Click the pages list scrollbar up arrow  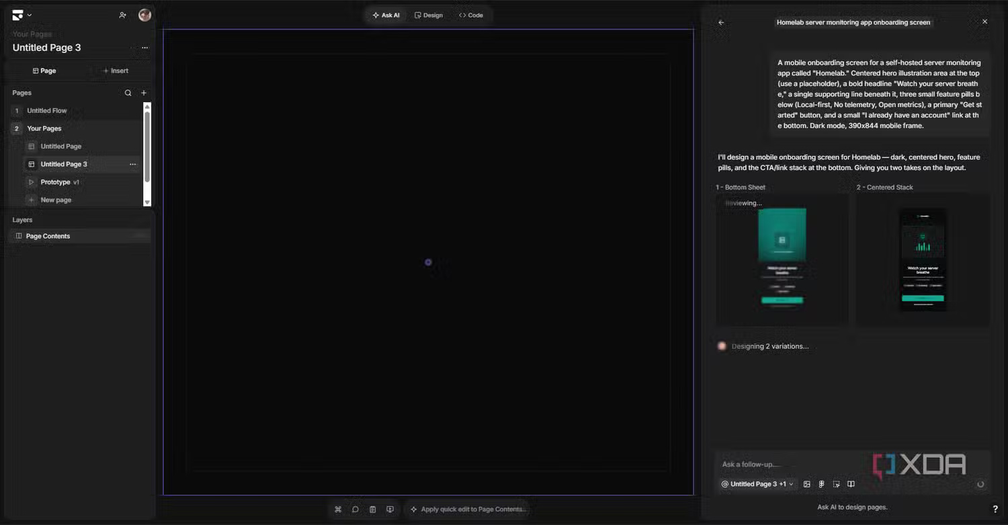click(x=148, y=106)
